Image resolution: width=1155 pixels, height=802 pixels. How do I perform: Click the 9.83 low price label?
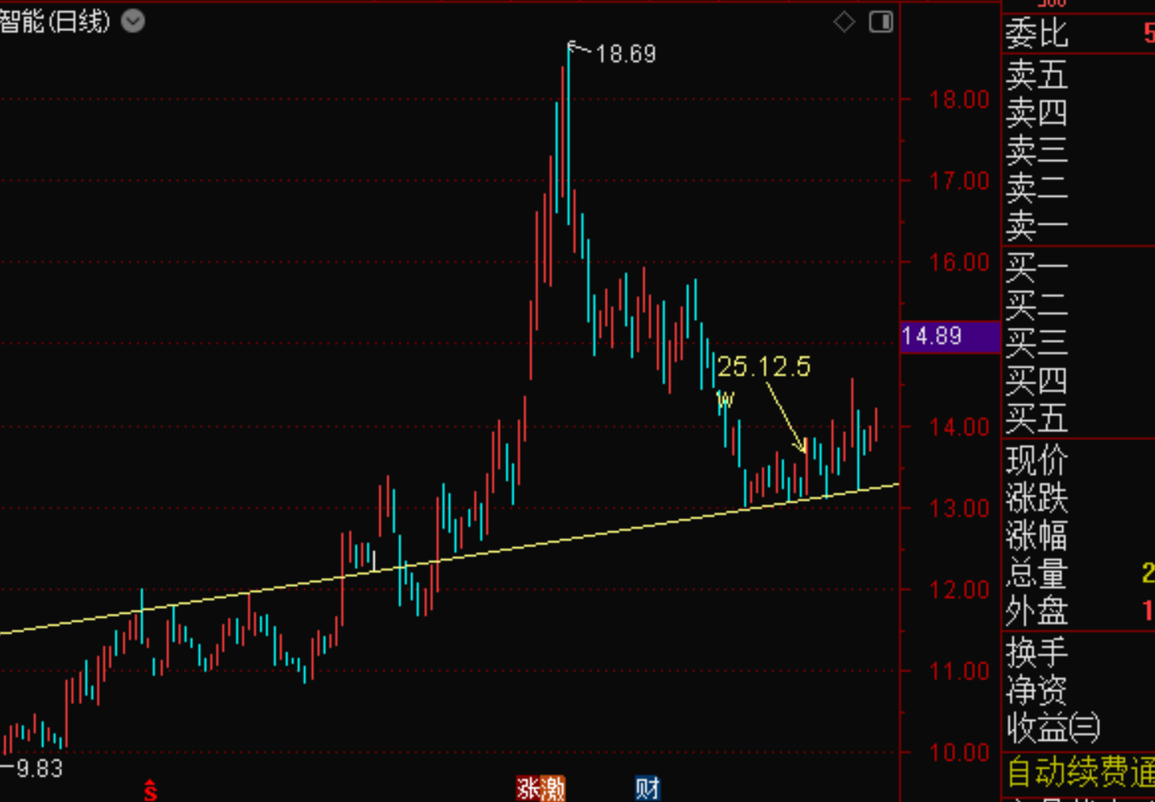point(39,769)
